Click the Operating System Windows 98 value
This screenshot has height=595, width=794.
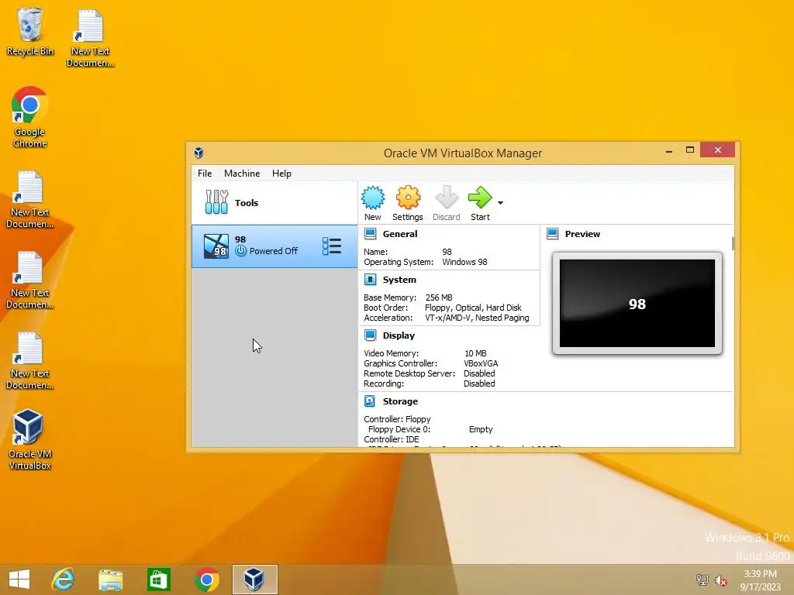click(x=465, y=262)
